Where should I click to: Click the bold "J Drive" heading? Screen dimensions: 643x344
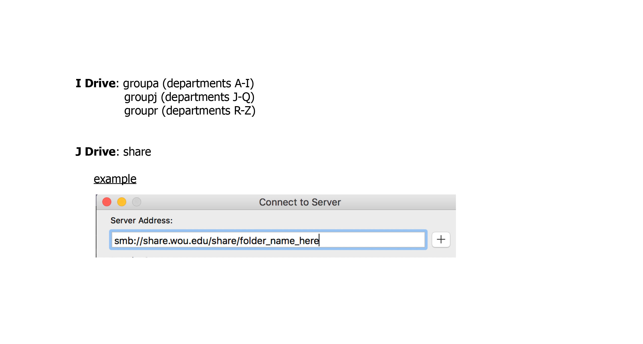tap(95, 152)
